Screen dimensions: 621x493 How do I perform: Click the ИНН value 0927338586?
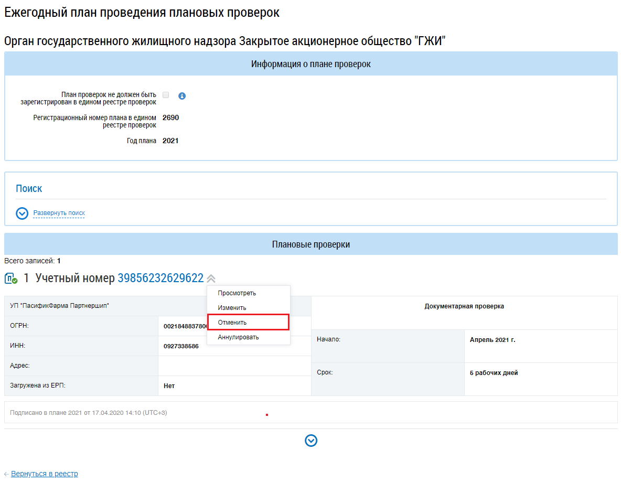(x=181, y=346)
